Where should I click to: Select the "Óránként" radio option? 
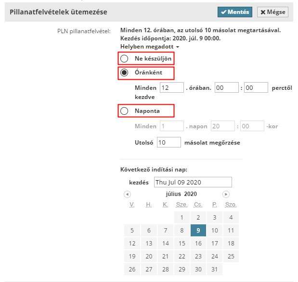(x=124, y=73)
